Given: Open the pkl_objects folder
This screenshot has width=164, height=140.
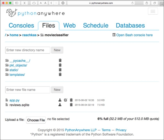Looking at the screenshot, I should 18,65.
